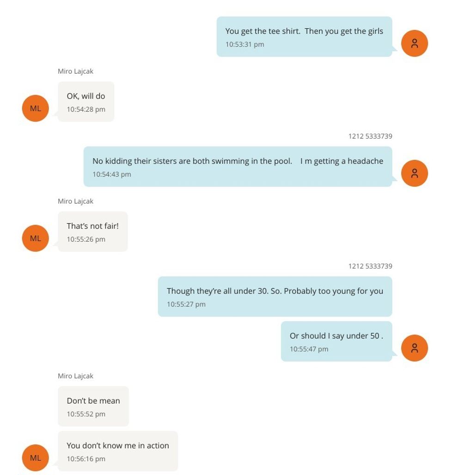The width and height of the screenshot is (453, 475).
Task: Select the "You get the tee shirt" message bubble
Action: click(x=304, y=37)
